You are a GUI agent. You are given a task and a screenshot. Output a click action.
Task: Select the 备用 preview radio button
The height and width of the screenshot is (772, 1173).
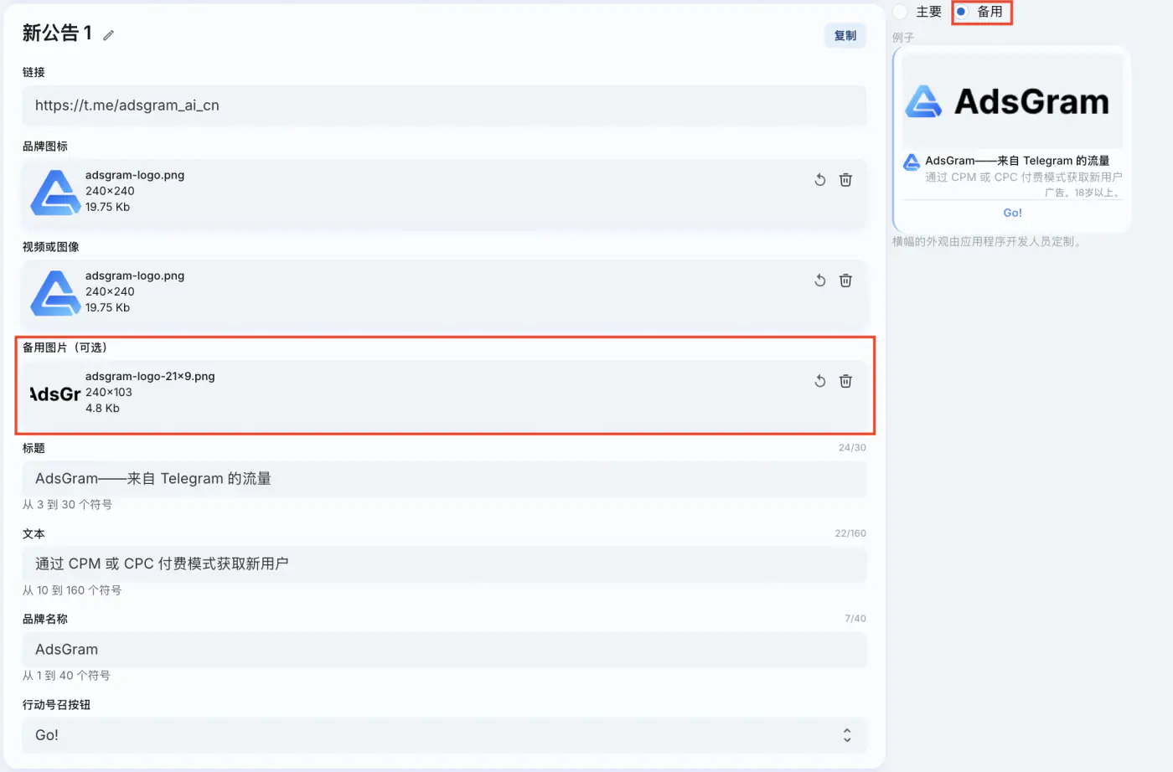point(962,12)
